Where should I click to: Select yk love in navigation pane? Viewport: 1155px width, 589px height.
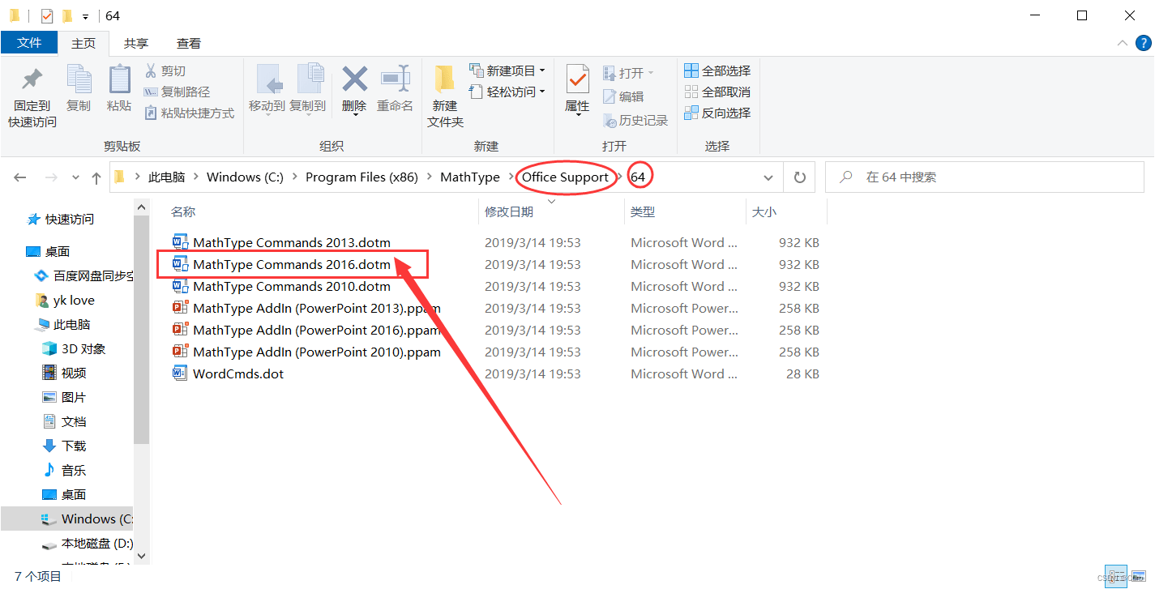coord(65,301)
